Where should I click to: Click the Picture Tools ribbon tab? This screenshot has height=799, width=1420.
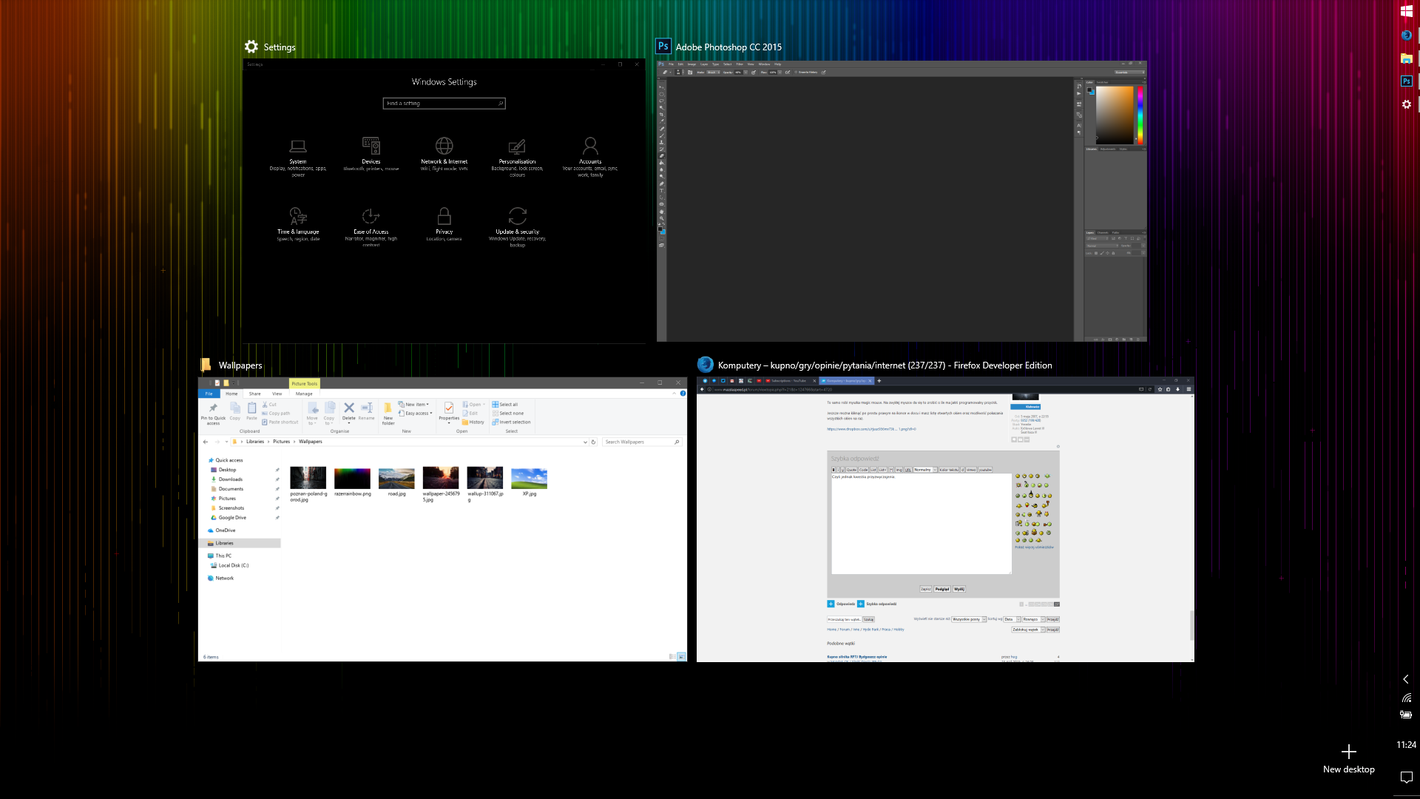(x=304, y=383)
